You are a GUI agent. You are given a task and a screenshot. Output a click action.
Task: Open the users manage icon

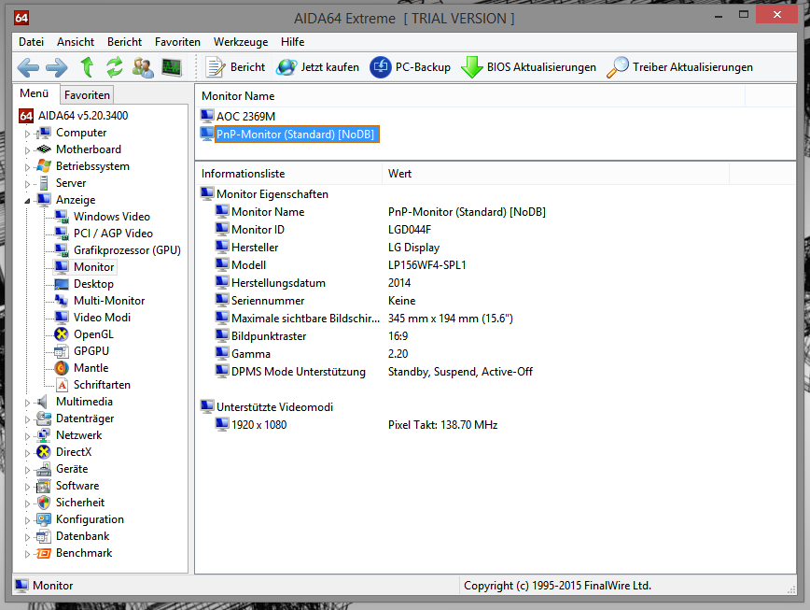click(x=143, y=67)
